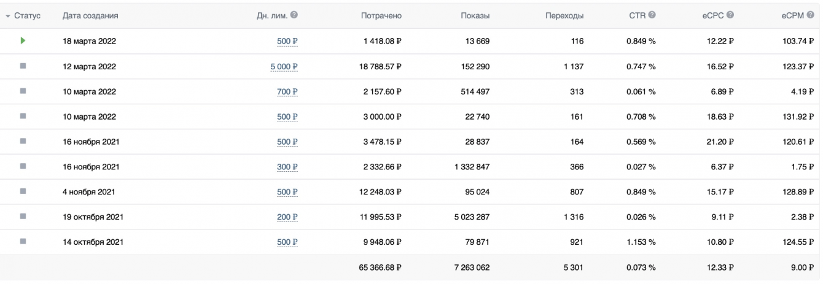Click the help icon next to eCPM
The height and width of the screenshot is (284, 823).
tap(811, 15)
